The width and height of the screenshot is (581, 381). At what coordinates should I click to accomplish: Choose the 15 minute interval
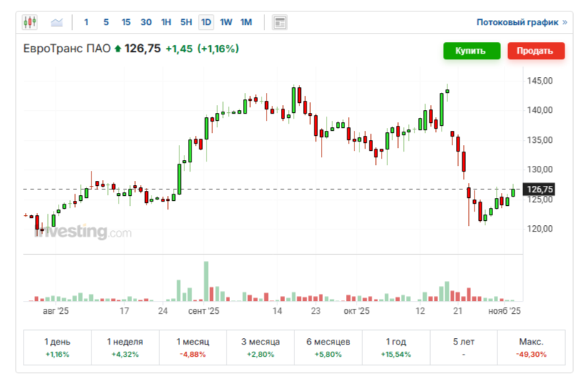pos(126,22)
